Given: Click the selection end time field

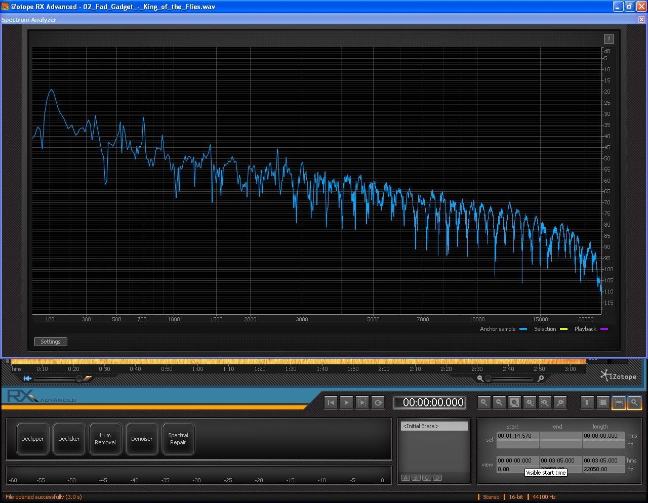Looking at the screenshot, I should tap(560, 436).
